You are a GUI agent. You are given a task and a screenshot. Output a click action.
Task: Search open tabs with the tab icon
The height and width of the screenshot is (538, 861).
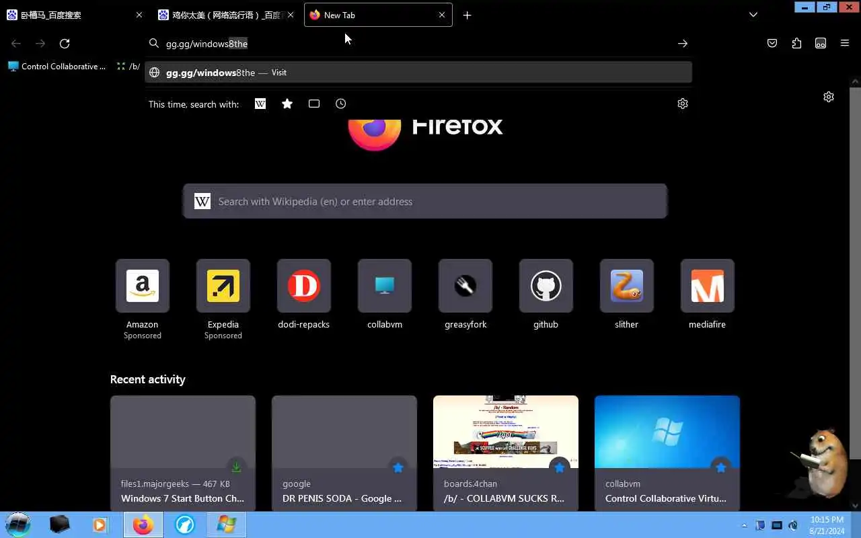click(x=314, y=104)
